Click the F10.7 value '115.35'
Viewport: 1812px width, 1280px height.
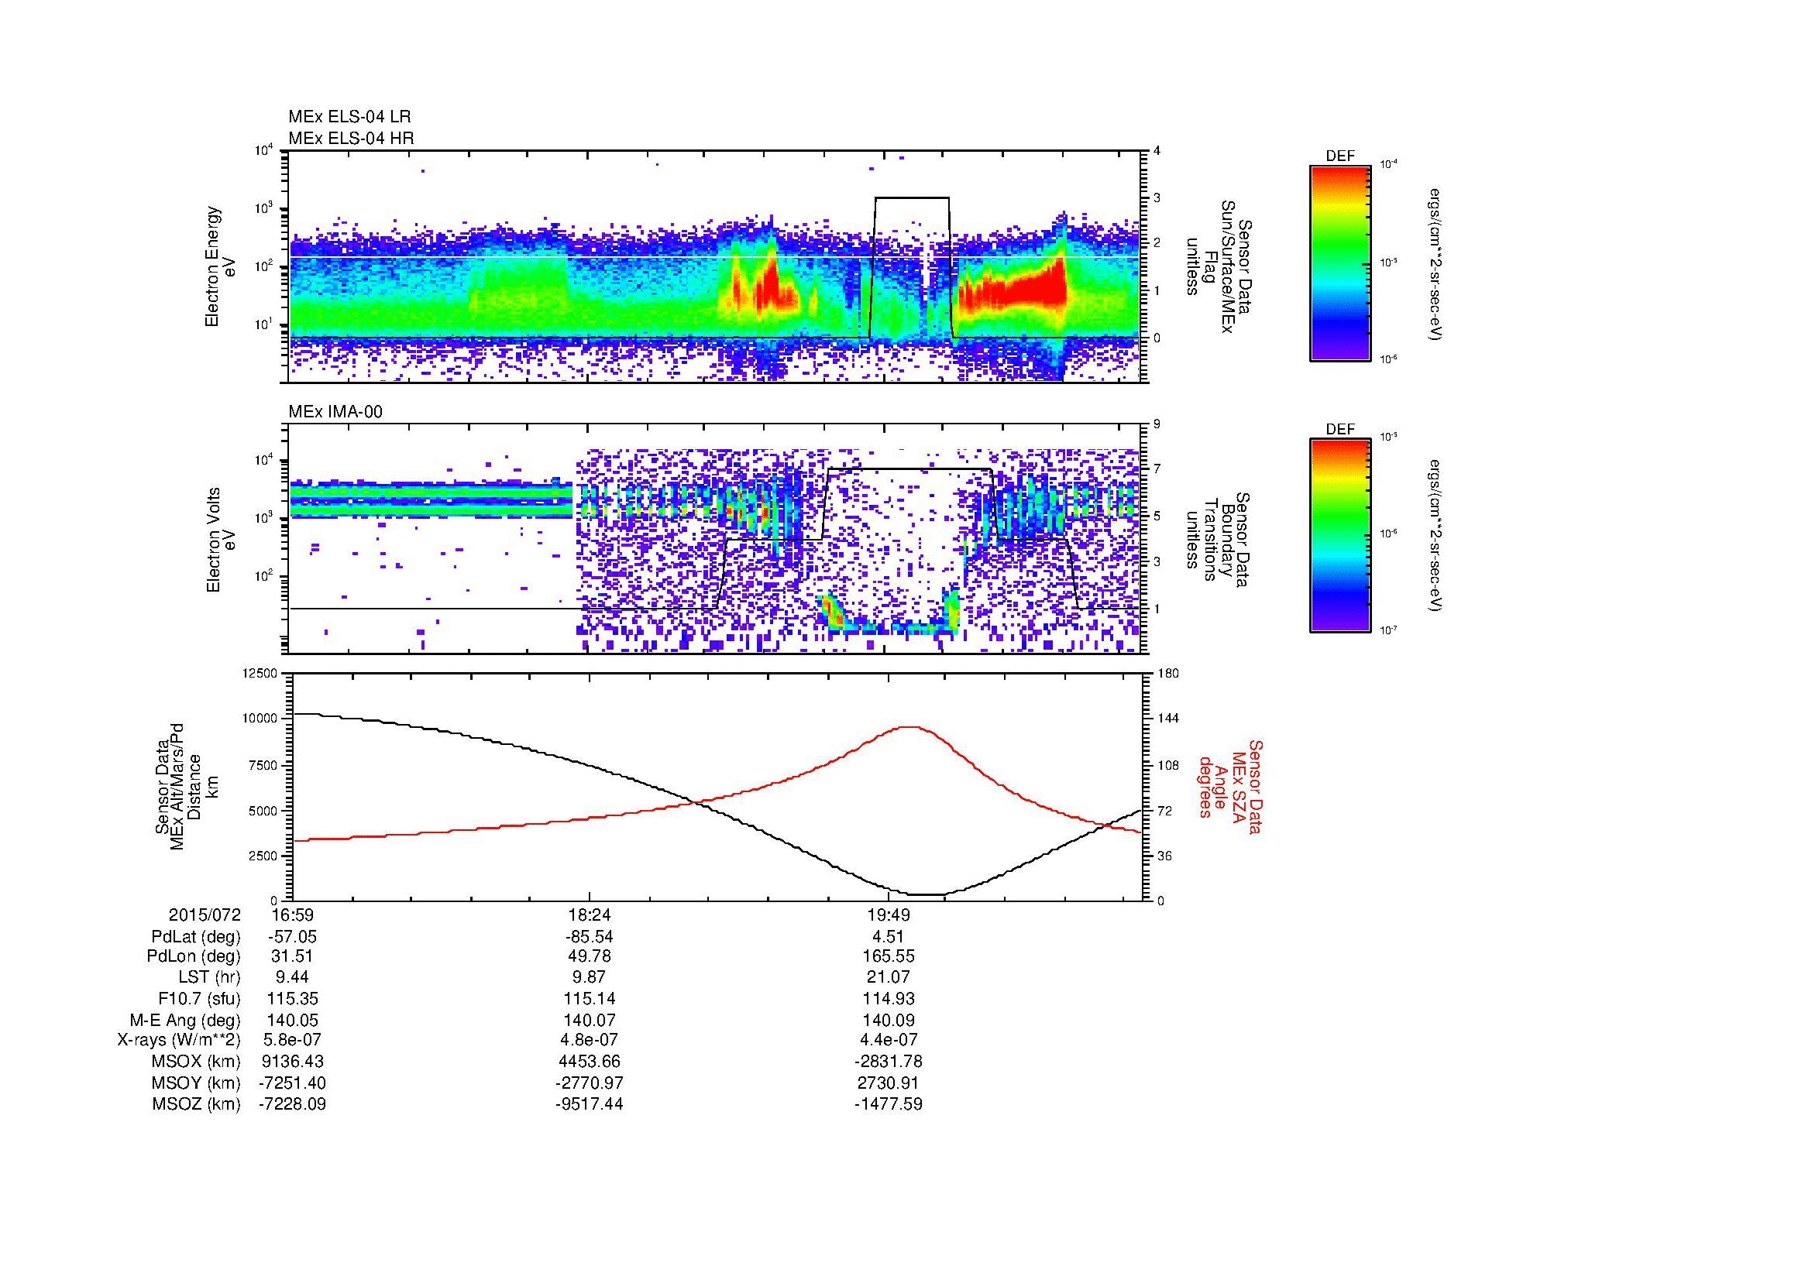(292, 998)
